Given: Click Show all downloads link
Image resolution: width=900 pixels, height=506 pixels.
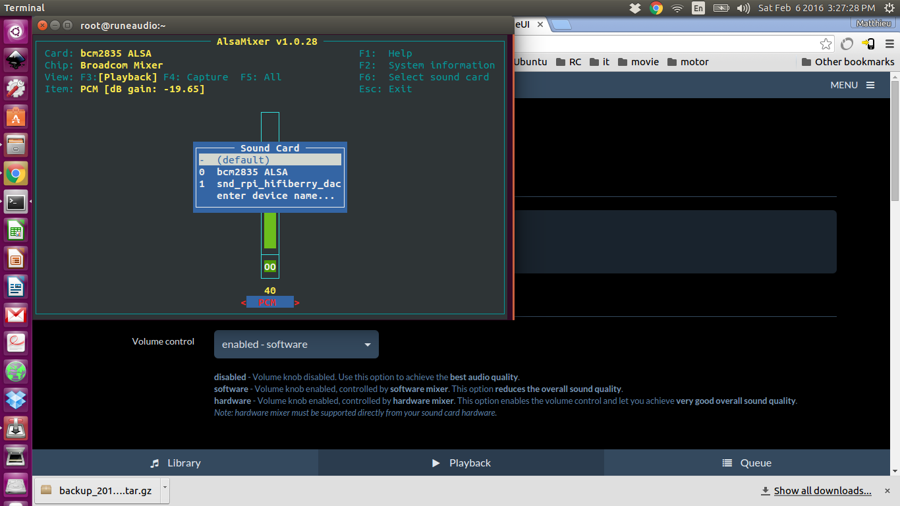Looking at the screenshot, I should (x=822, y=491).
